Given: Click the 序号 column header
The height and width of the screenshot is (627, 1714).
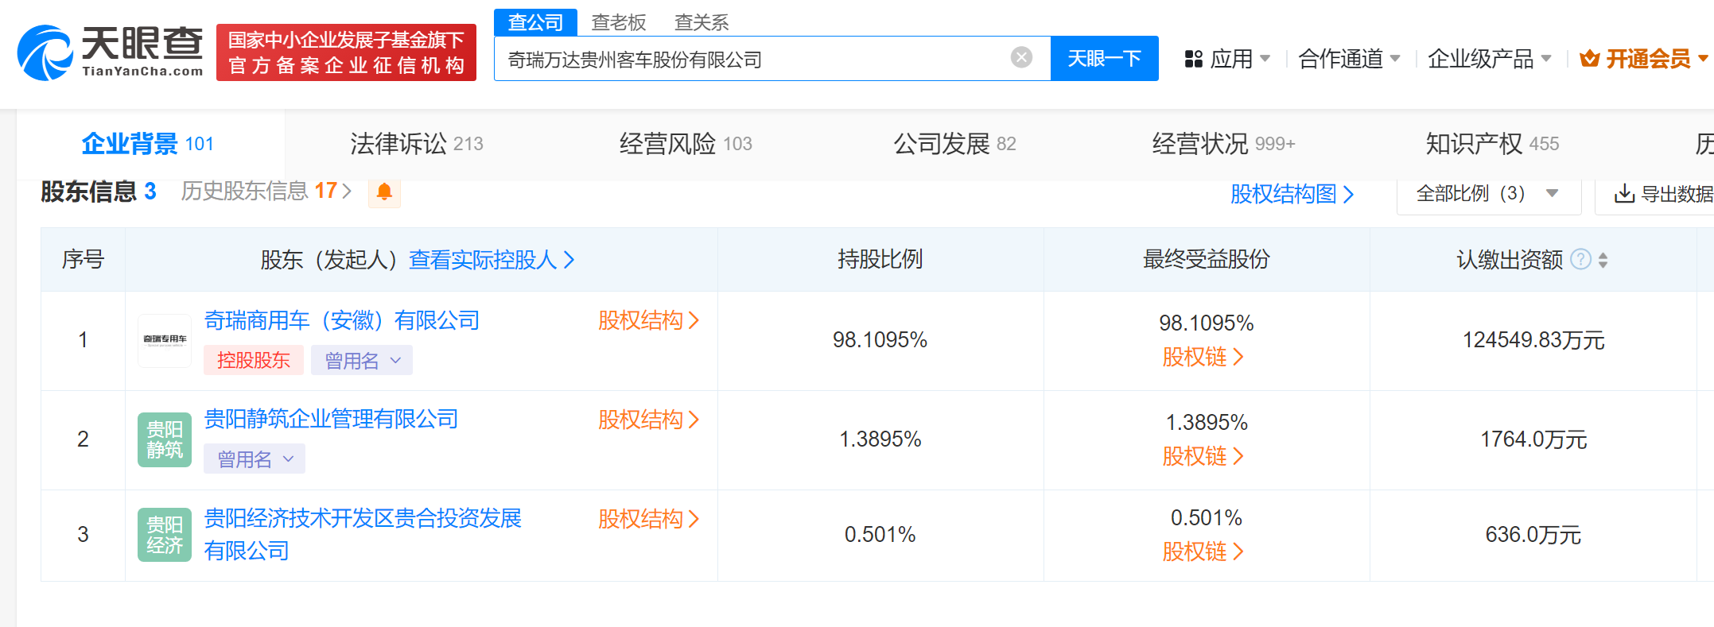Looking at the screenshot, I should click(x=83, y=259).
